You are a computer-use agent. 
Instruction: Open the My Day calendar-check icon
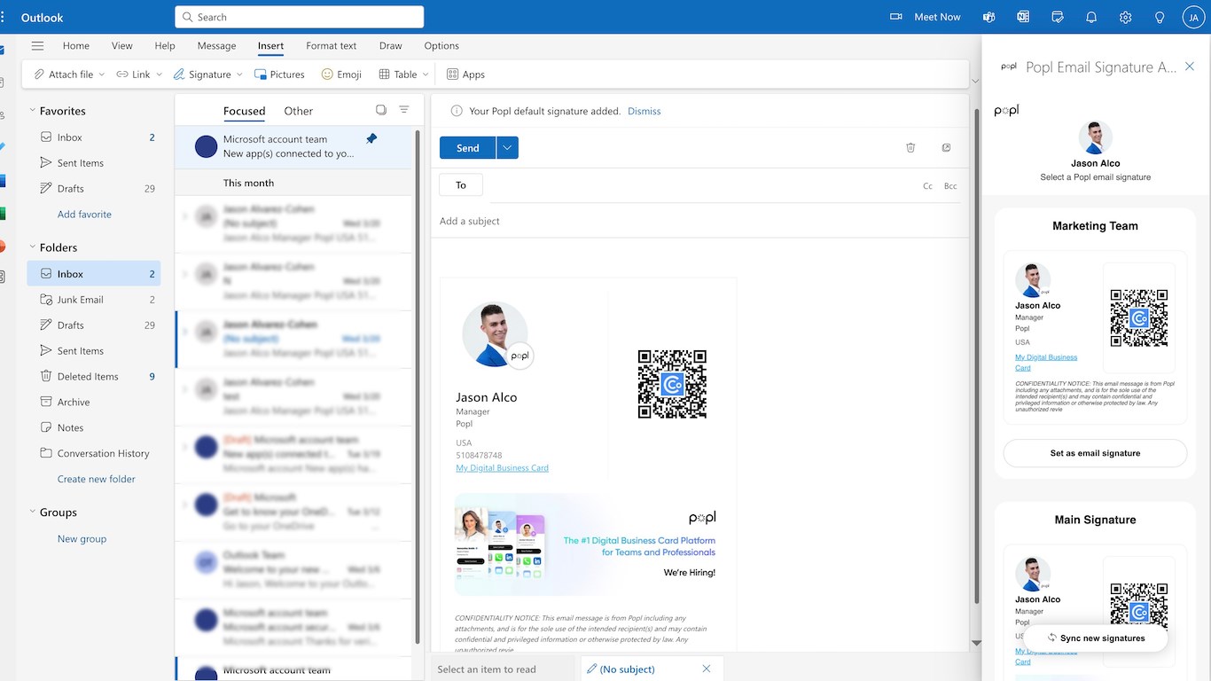click(1058, 17)
